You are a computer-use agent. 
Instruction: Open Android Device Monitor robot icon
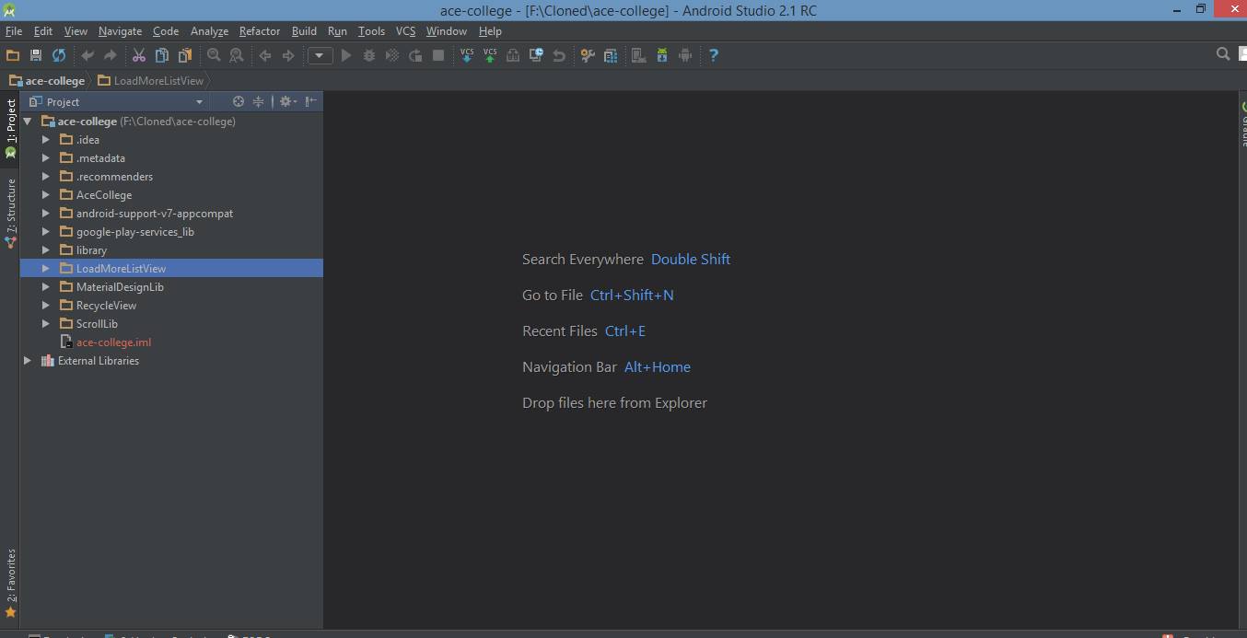pyautogui.click(x=685, y=55)
